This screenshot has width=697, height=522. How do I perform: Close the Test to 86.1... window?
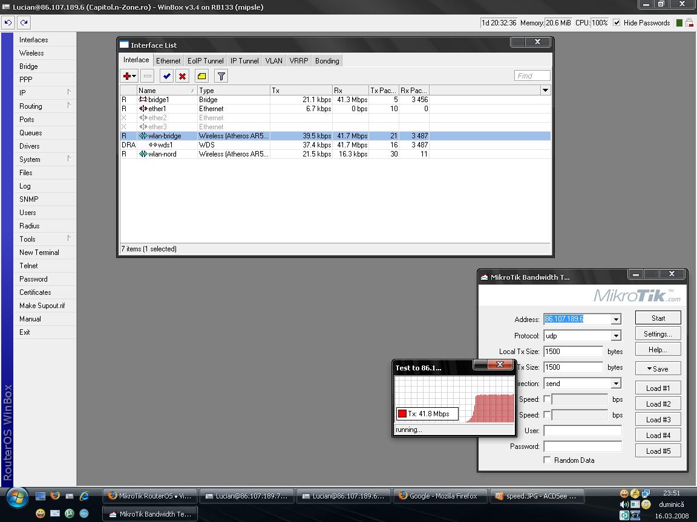click(500, 364)
